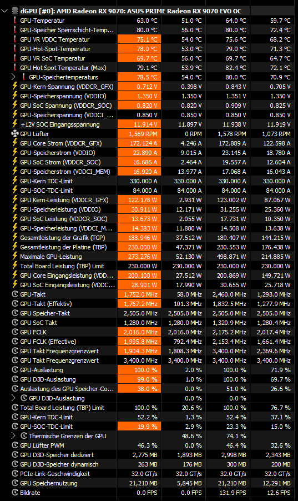Click the highlighted 1,752.0 MHz GPU-Takt value

coord(139,294)
